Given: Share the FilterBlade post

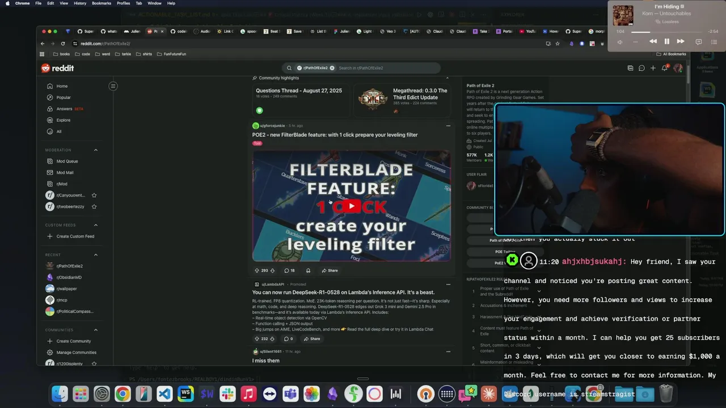Looking at the screenshot, I should point(330,270).
